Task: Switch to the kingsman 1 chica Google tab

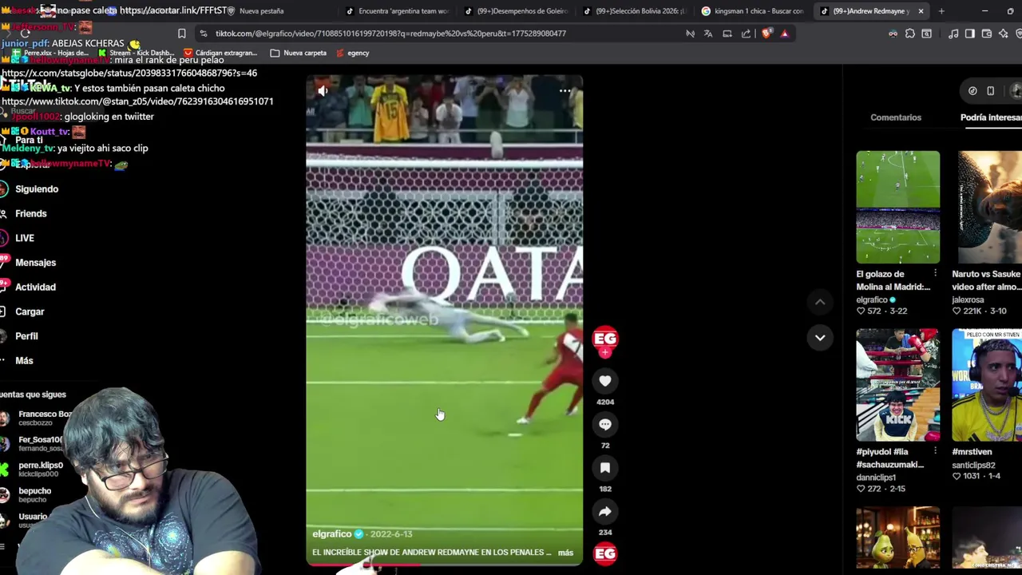Action: point(752,11)
